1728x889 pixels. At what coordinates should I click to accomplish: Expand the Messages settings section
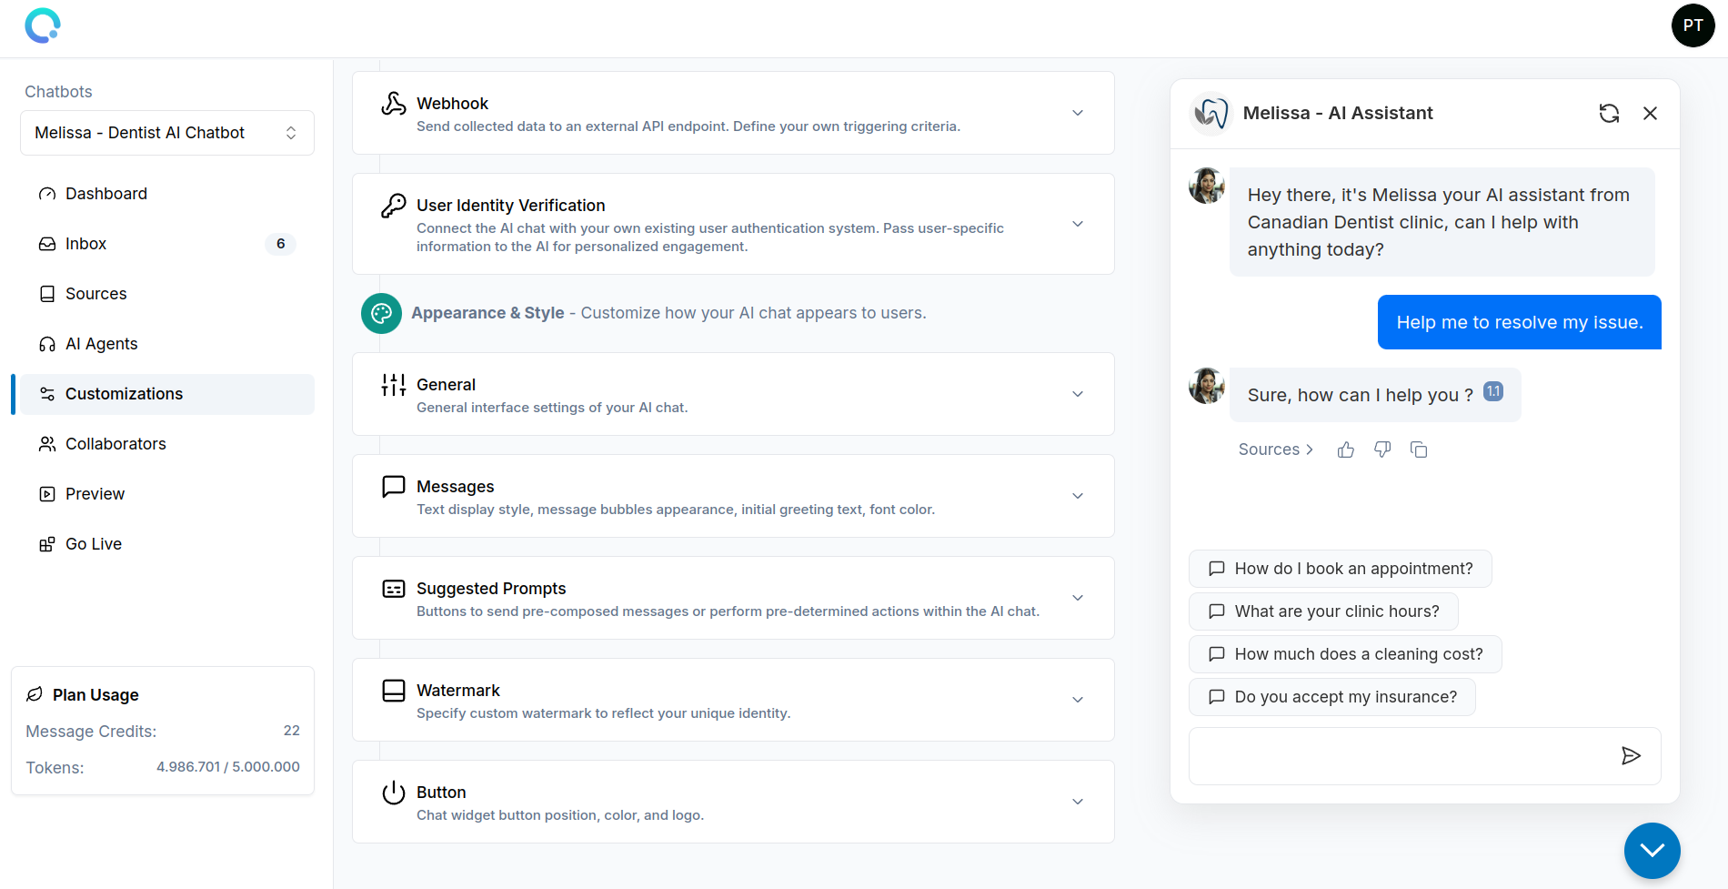coord(1077,496)
